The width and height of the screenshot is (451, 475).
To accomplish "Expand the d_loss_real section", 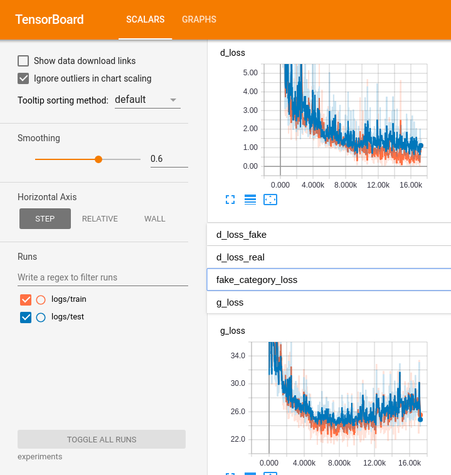I will 329,257.
